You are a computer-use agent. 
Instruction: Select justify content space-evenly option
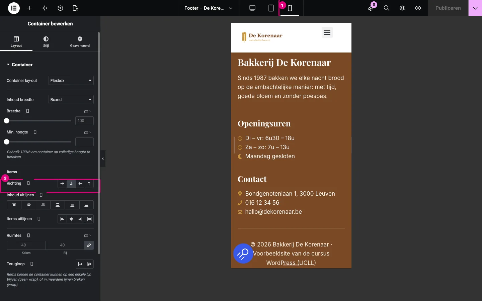coord(86,205)
